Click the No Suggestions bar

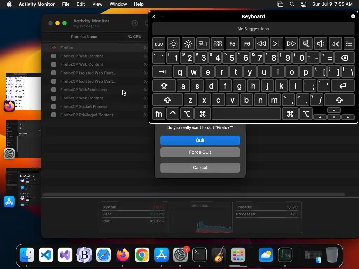(253, 29)
